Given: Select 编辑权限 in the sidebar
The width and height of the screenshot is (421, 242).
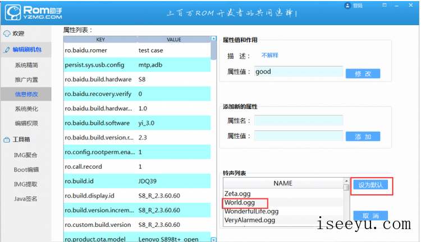Looking at the screenshot, I should pos(26,123).
